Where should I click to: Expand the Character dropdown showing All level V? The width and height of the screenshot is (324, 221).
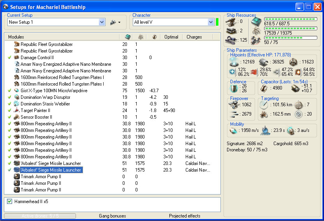[210, 22]
